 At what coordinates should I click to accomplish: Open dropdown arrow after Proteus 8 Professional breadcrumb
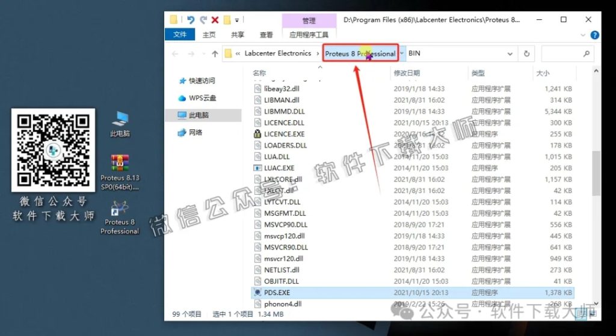(402, 53)
